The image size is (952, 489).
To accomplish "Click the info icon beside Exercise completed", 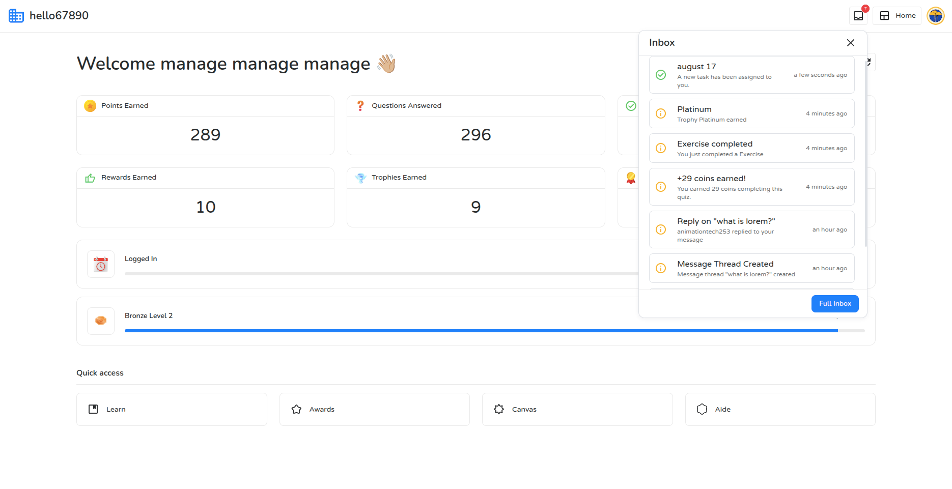I will click(661, 148).
